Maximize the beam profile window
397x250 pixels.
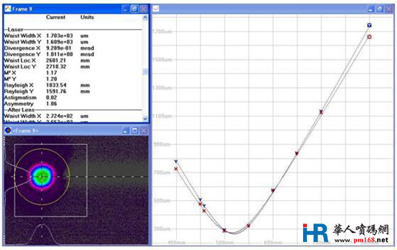(134, 130)
